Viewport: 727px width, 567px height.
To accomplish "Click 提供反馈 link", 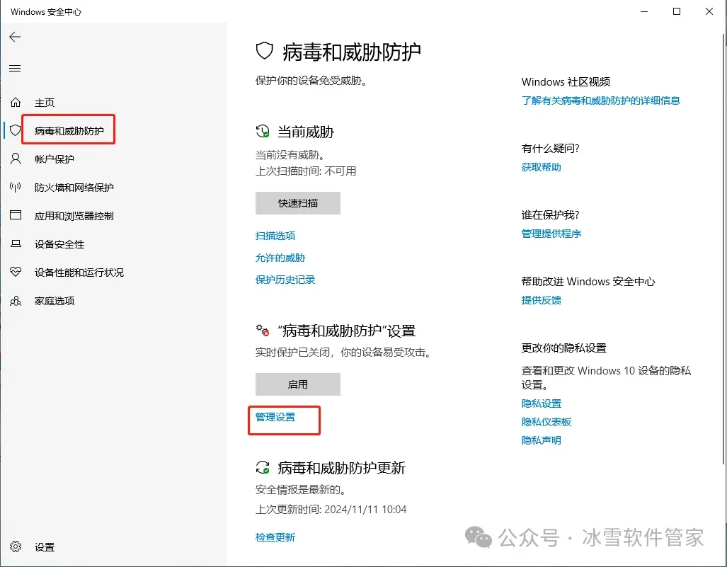I will pos(541,300).
